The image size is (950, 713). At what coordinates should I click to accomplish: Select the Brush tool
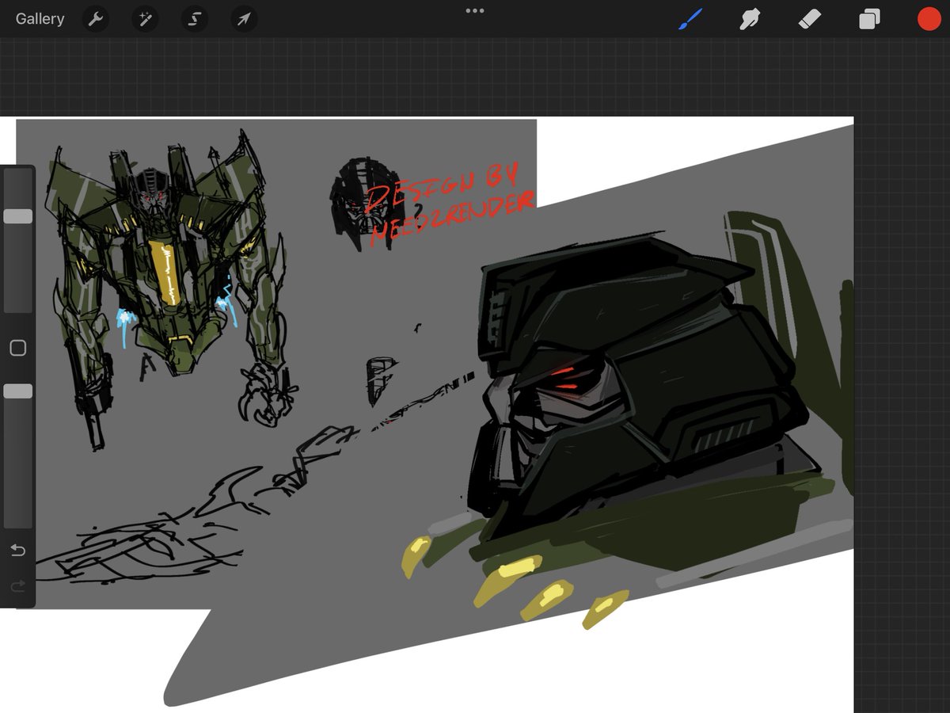tap(690, 18)
